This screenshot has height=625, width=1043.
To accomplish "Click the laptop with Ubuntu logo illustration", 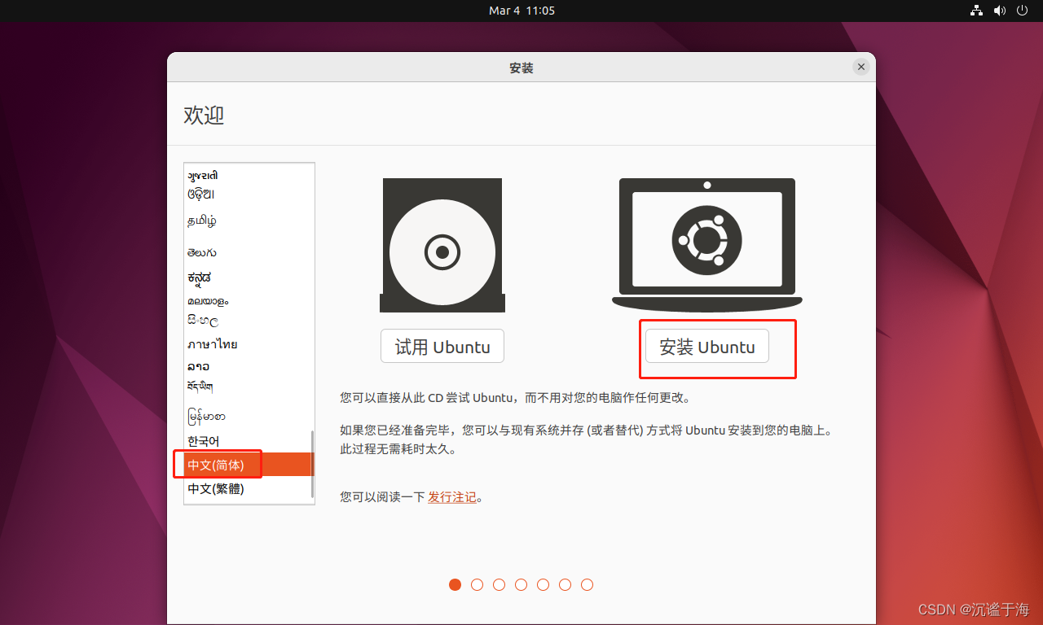I will coord(707,244).
